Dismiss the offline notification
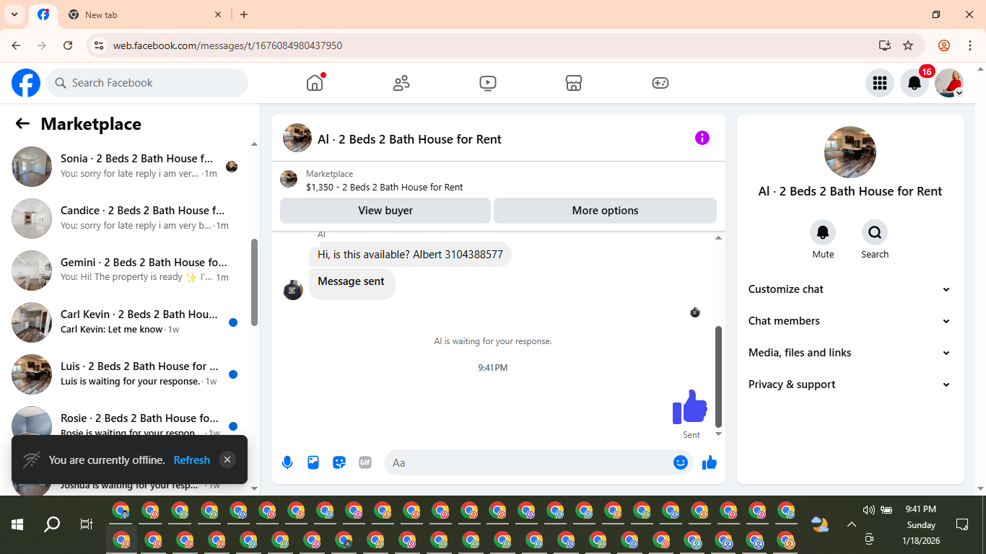This screenshot has width=986, height=554. 227,460
